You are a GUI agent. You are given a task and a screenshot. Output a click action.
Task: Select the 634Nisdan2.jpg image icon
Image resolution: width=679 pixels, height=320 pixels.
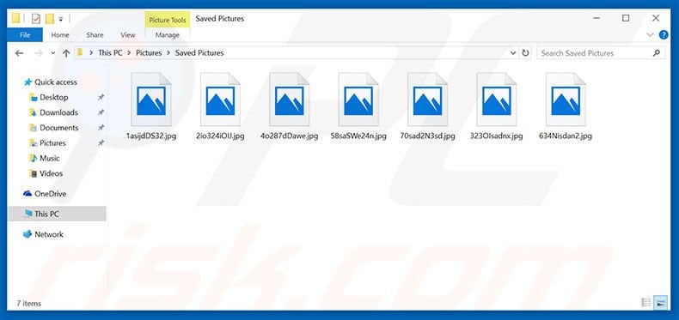[x=566, y=100]
